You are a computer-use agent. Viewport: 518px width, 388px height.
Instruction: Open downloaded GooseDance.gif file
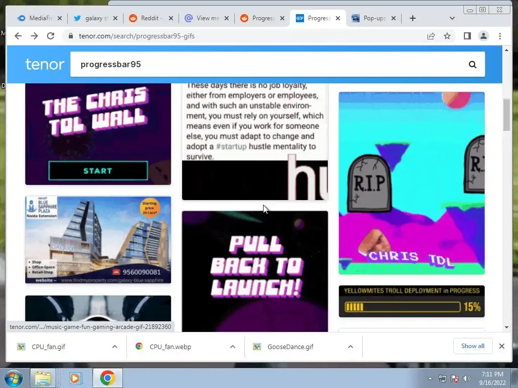point(290,347)
